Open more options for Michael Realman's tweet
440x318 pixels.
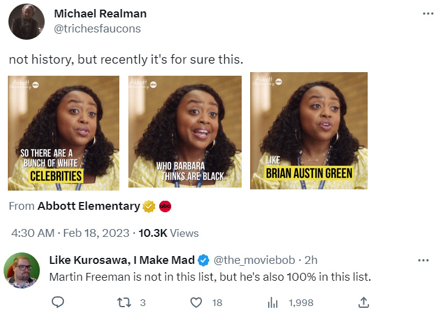[x=428, y=14]
